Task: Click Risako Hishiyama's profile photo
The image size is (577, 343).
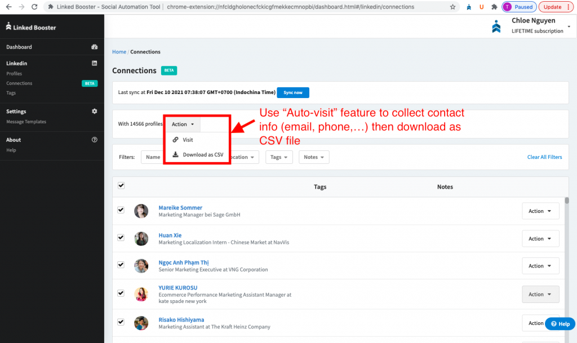Action: coord(141,323)
